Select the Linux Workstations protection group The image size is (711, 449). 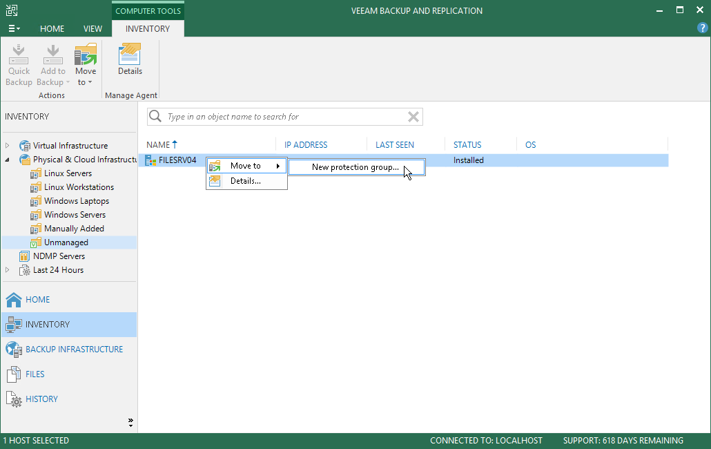click(79, 187)
